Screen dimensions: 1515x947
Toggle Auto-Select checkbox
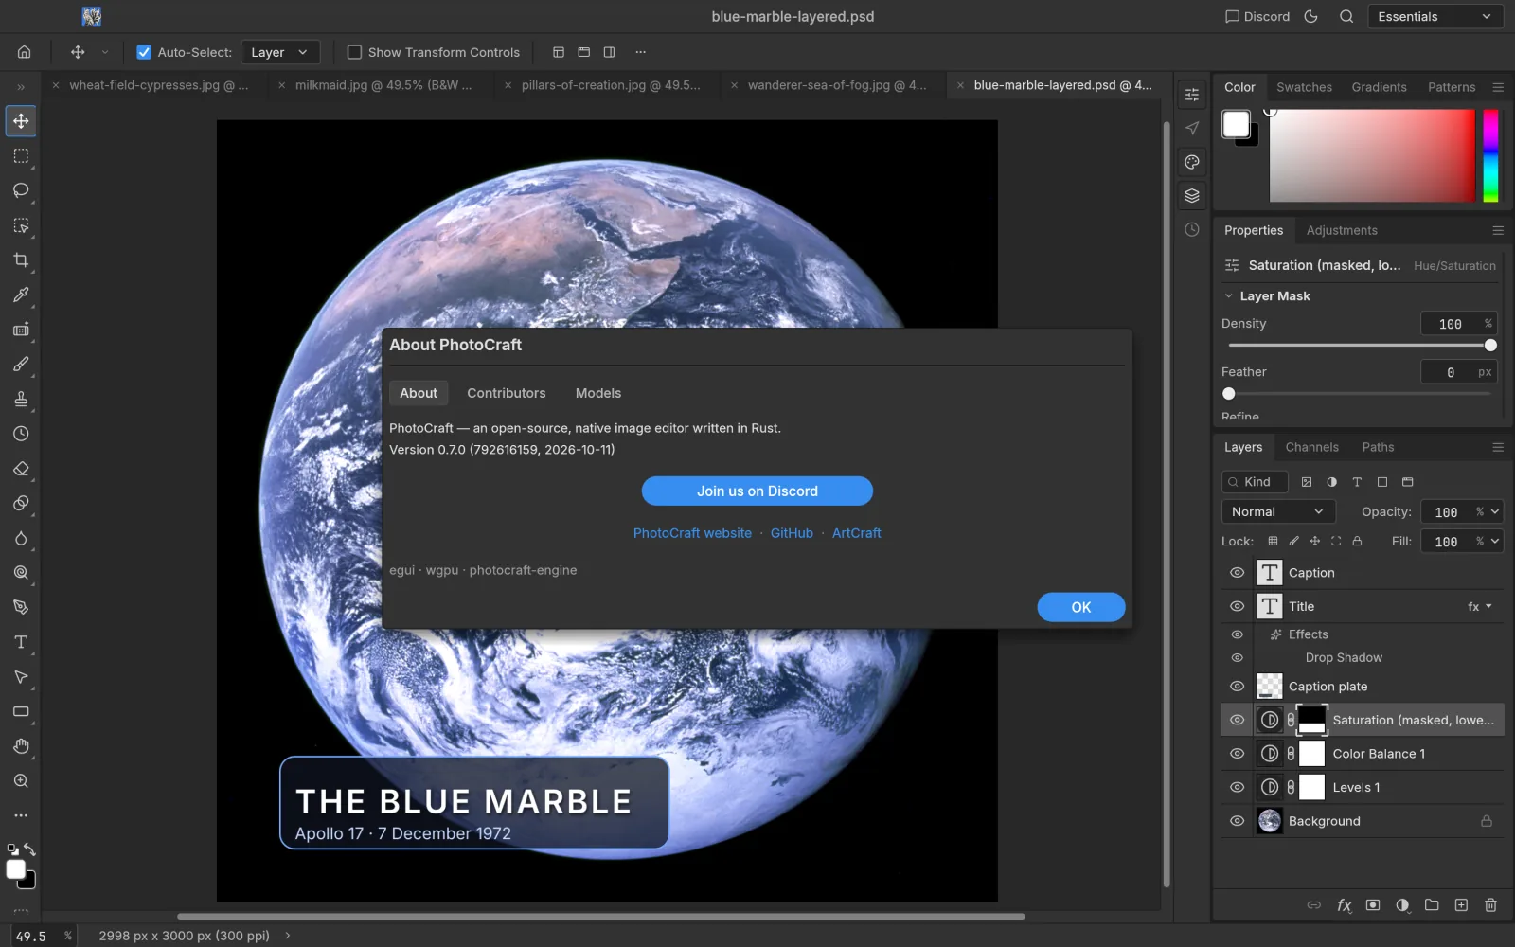144,52
